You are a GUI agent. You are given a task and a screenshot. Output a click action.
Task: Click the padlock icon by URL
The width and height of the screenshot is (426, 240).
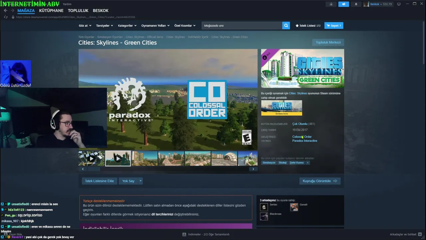[13, 17]
